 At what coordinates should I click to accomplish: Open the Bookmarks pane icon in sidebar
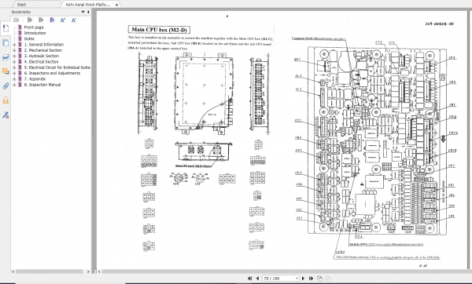(x=6, y=28)
